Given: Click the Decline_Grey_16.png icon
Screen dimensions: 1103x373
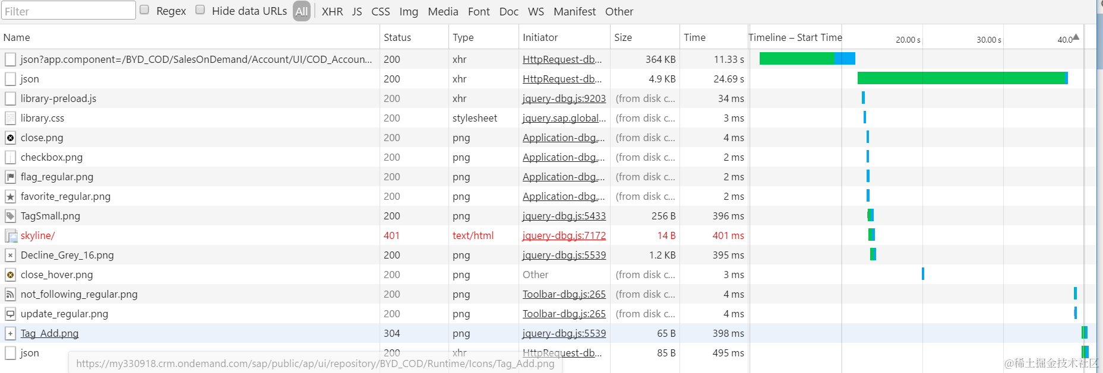Looking at the screenshot, I should tap(10, 255).
